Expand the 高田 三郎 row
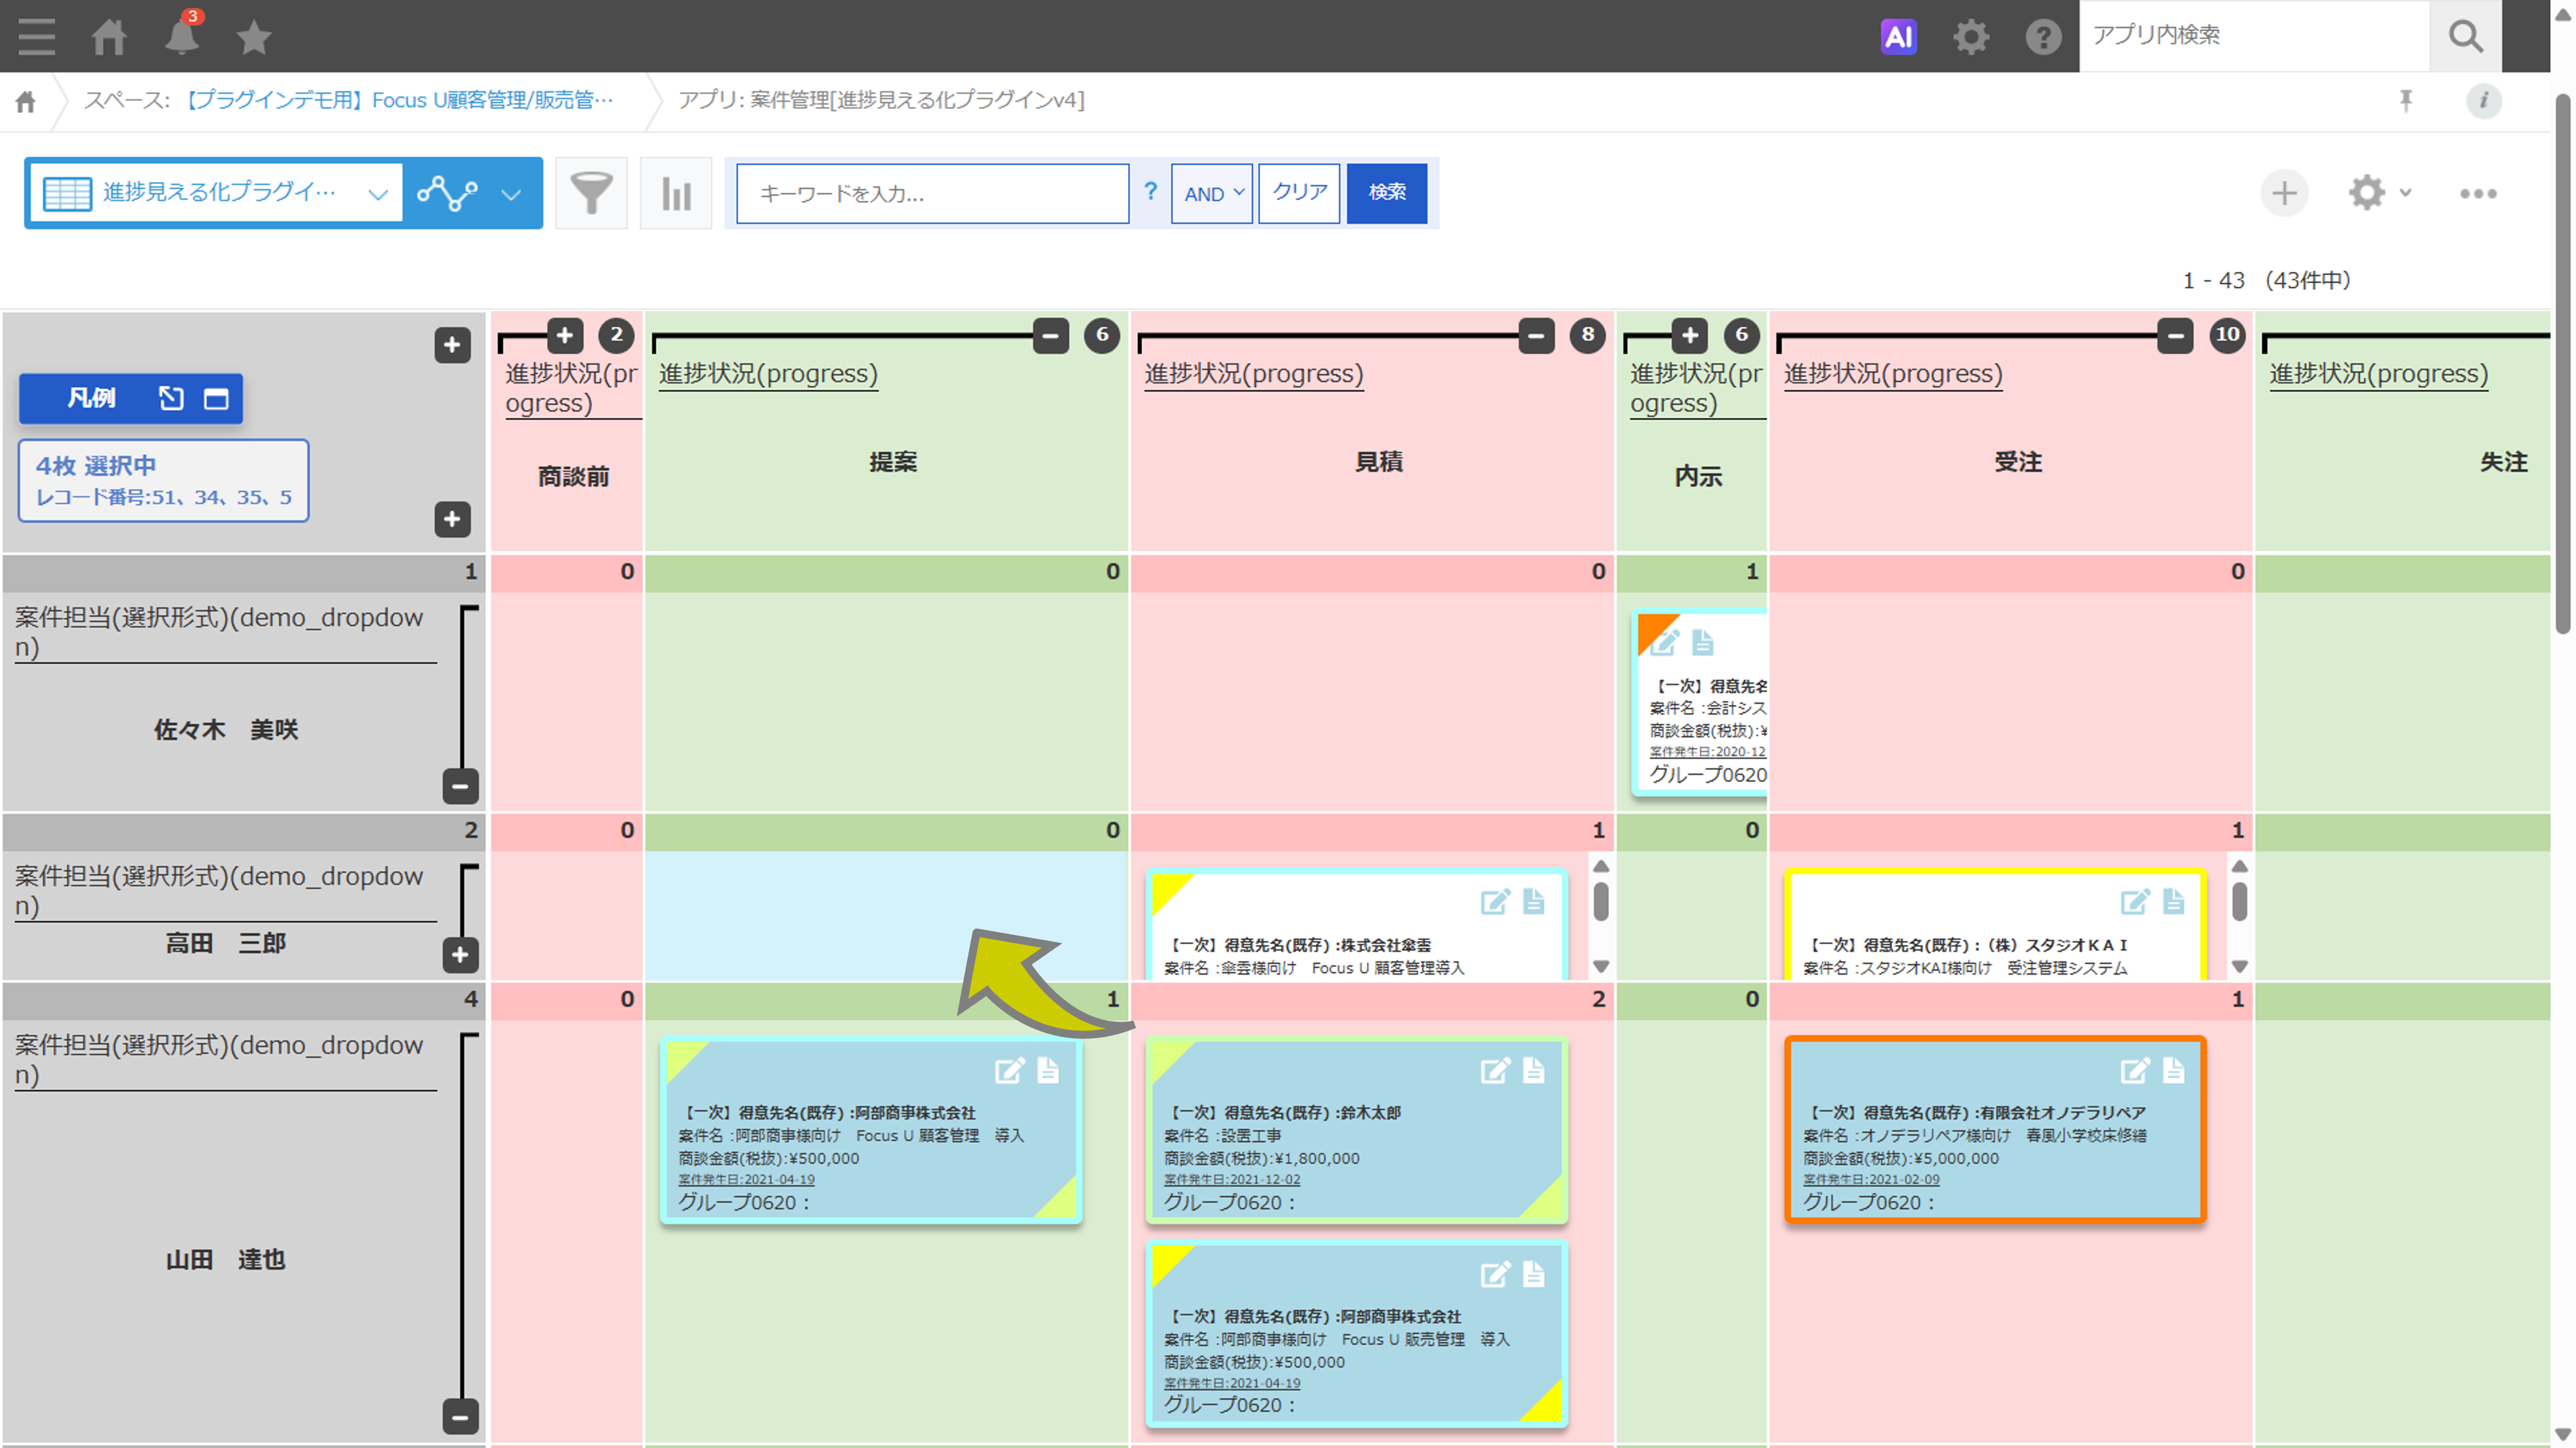2576x1448 pixels. pos(460,954)
